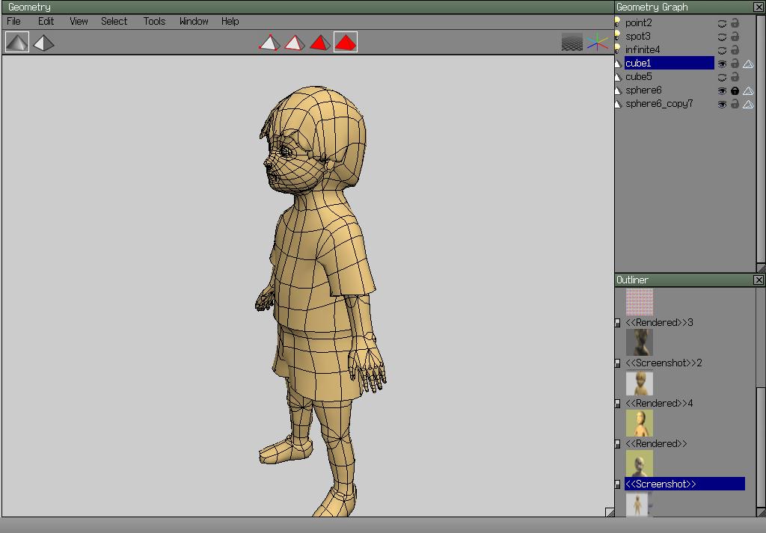
Task: Select the highlighted <<Screenshot>> Outliner entry
Action: click(684, 484)
